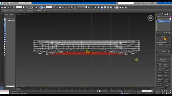Collapse the Selection rollout header

click(163, 37)
